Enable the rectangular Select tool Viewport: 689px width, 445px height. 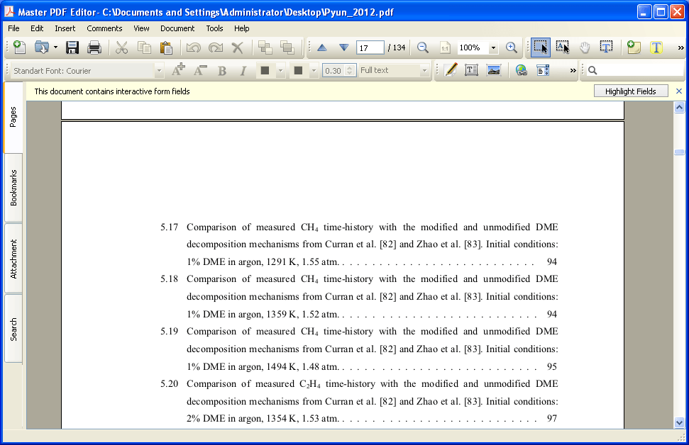pyautogui.click(x=541, y=47)
